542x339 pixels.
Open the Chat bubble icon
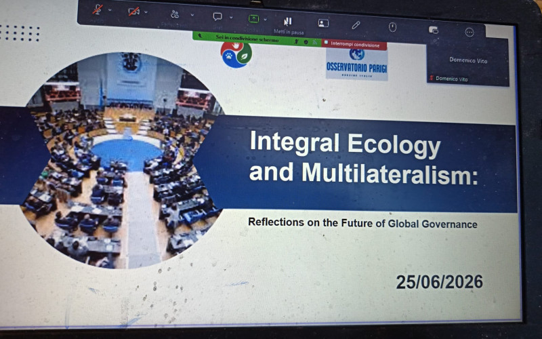pyautogui.click(x=217, y=16)
